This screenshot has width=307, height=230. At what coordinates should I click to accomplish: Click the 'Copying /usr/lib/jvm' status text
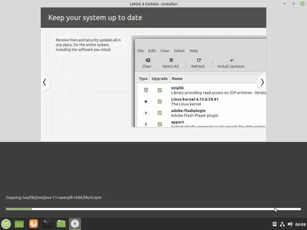(x=54, y=198)
